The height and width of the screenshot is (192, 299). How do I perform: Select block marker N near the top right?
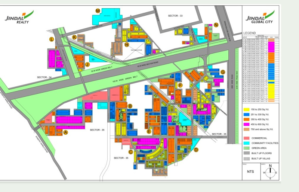(x=216, y=25)
